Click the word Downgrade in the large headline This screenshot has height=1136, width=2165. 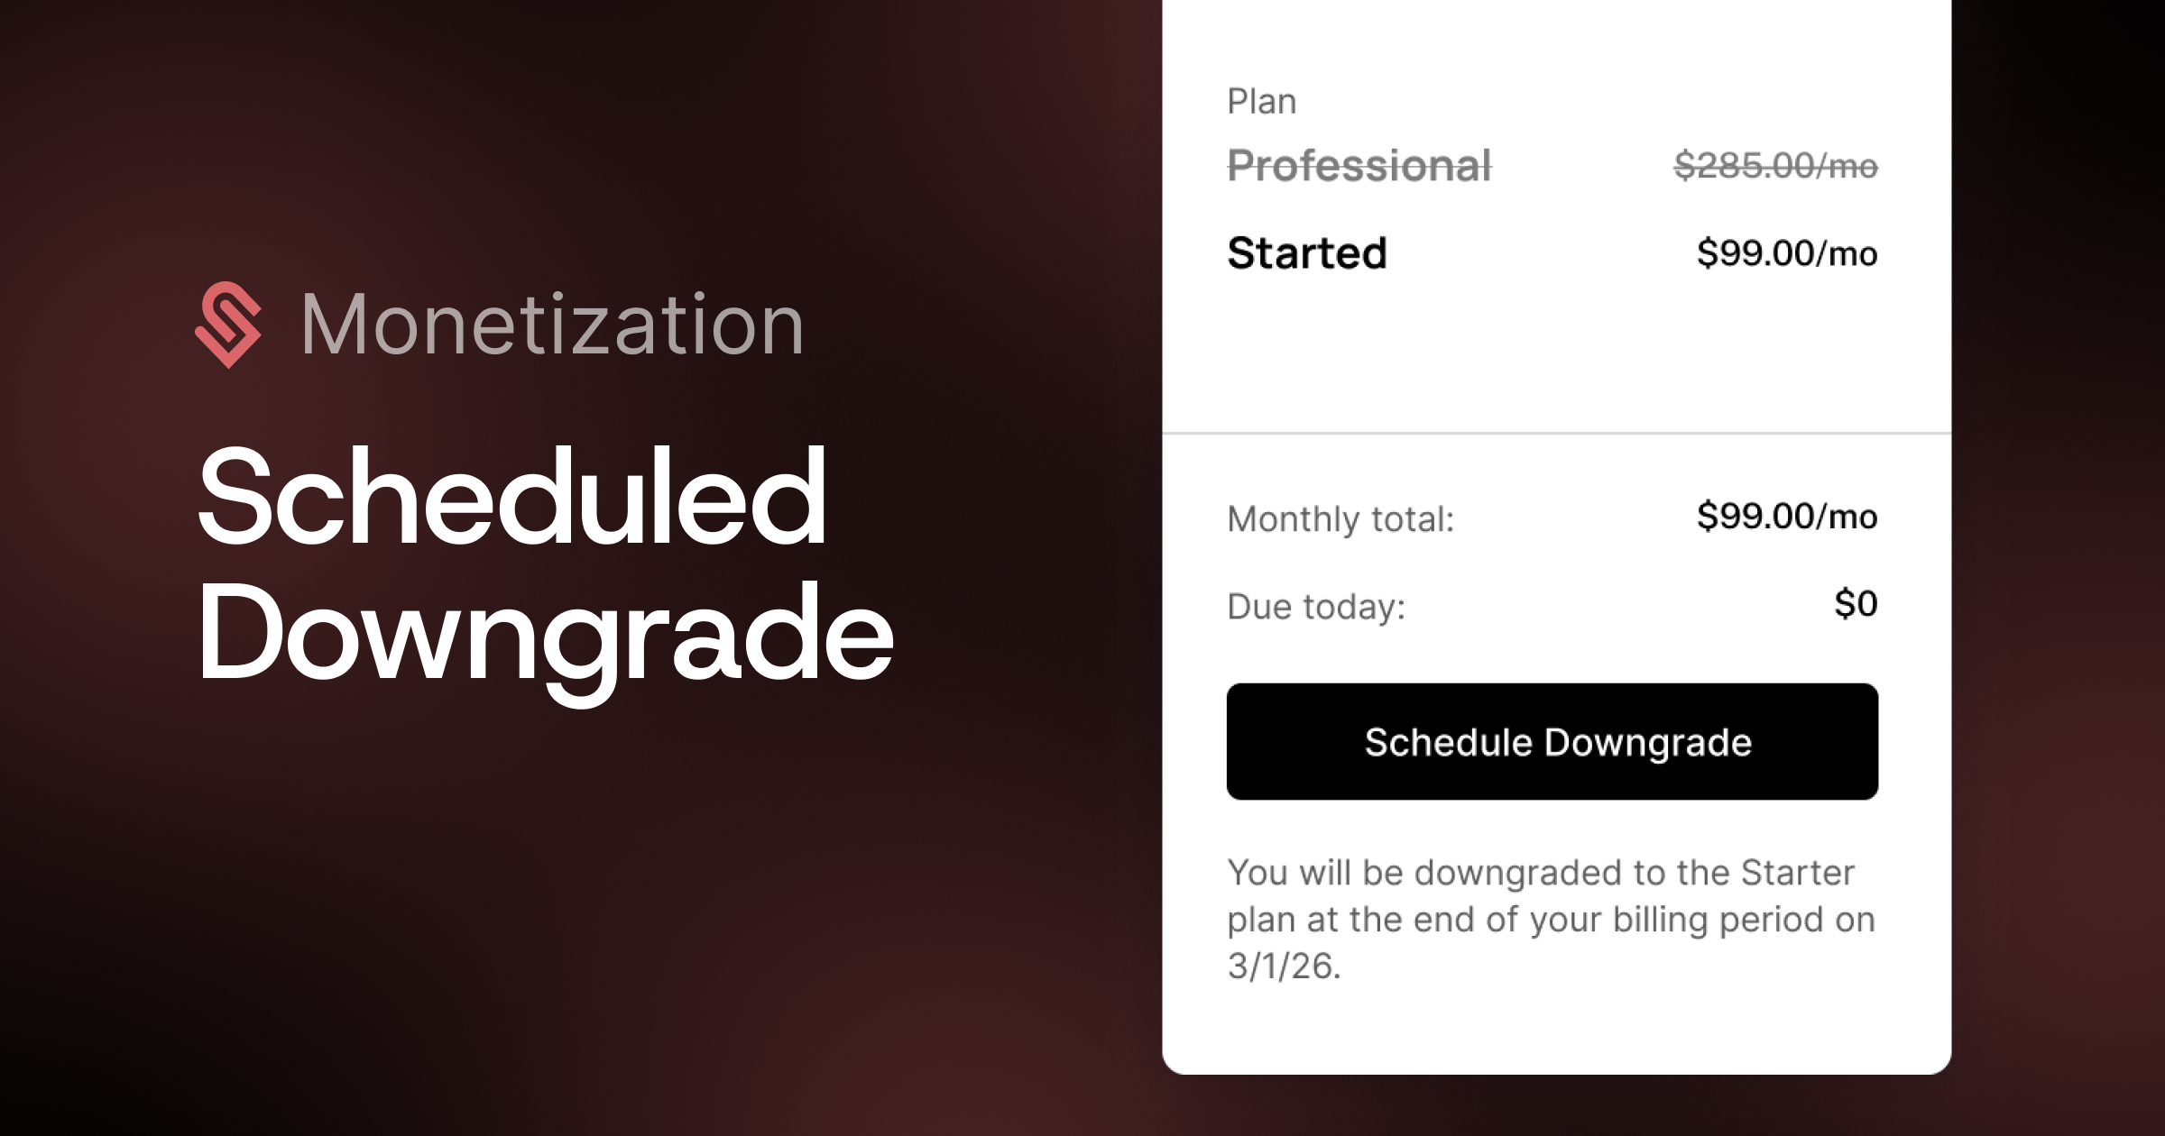pyautogui.click(x=545, y=633)
